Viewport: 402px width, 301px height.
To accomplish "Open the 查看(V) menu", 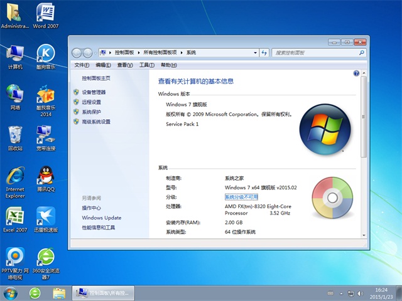I will (x=125, y=65).
